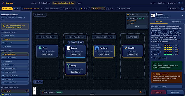Fit the canvas view to screen
The width and height of the screenshot is (185, 96).
click(35, 93)
